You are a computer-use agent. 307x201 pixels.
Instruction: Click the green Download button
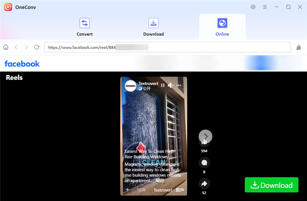(272, 185)
